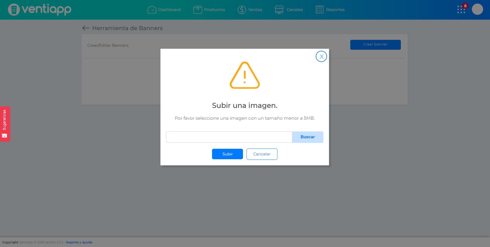Click the 5MB size limit message

pos(245,118)
